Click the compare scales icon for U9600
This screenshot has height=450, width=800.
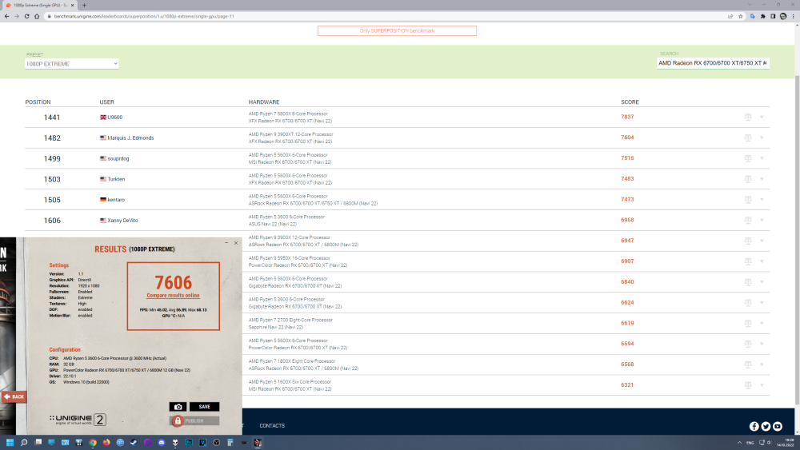tap(747, 117)
